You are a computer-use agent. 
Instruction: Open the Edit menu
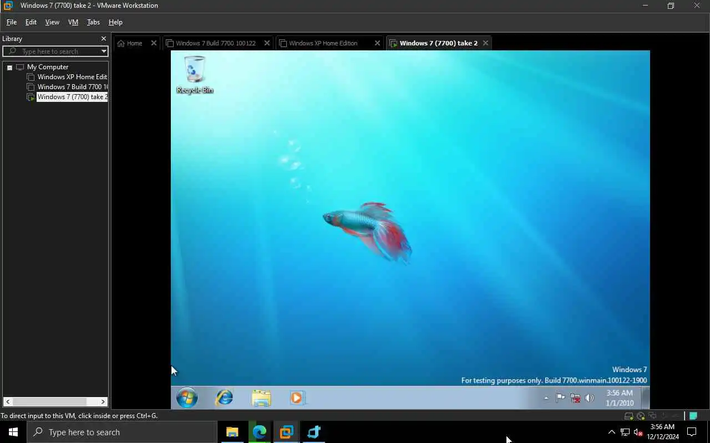tap(31, 22)
